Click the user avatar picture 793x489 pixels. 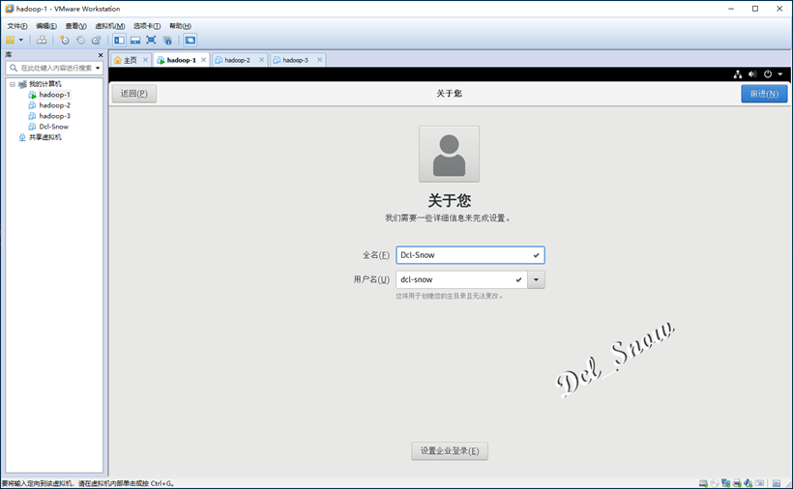point(449,154)
